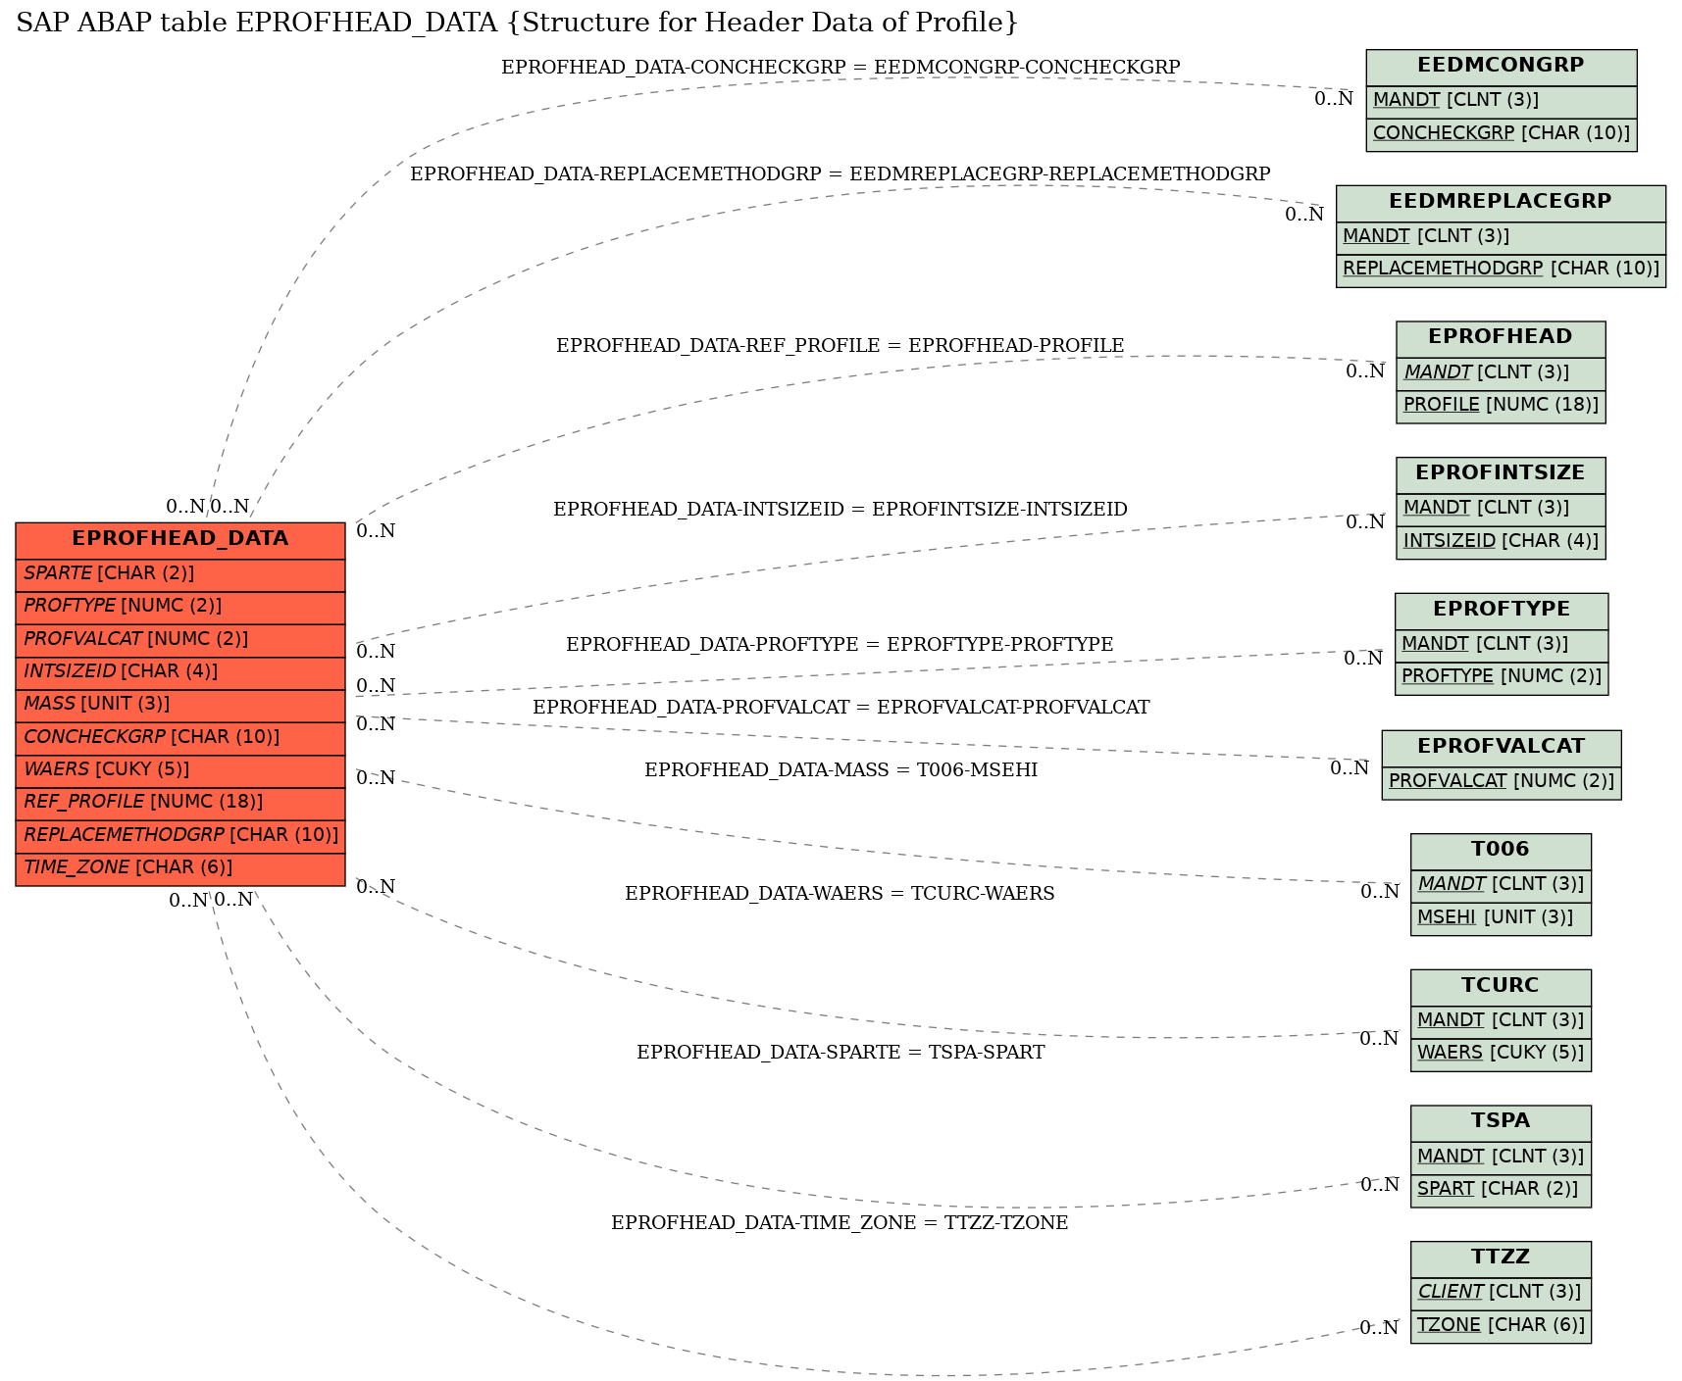Open the EPROFINTSIZE table header
1682x1381 pixels.
point(1501,474)
